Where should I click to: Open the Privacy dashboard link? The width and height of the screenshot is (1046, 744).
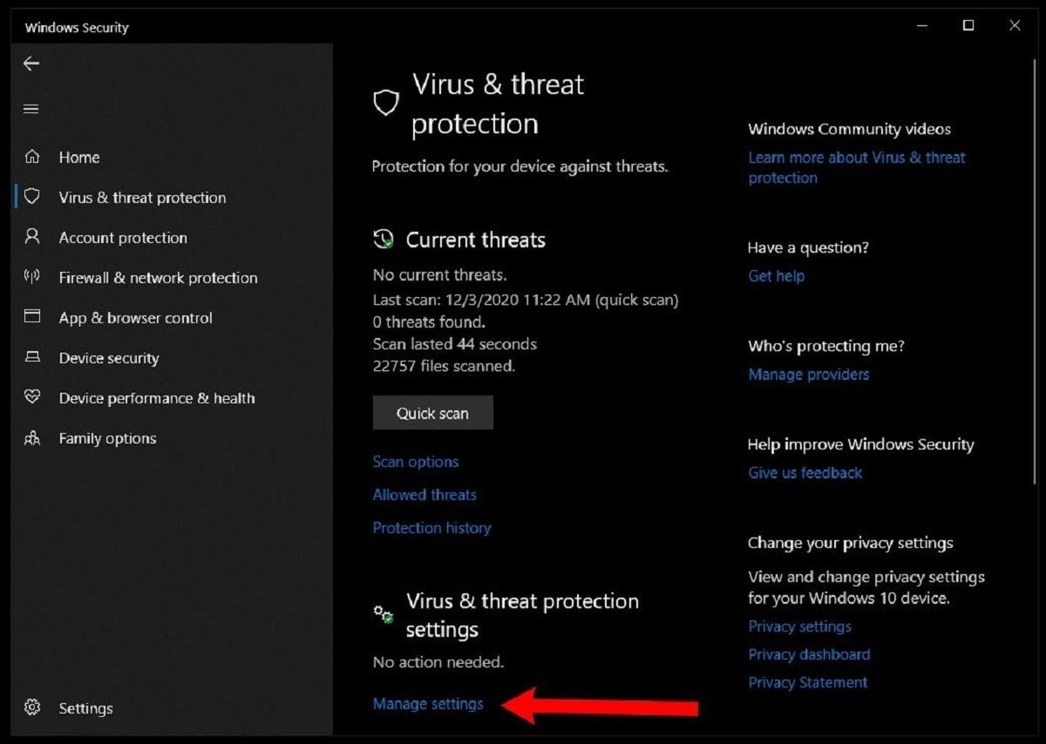(809, 654)
